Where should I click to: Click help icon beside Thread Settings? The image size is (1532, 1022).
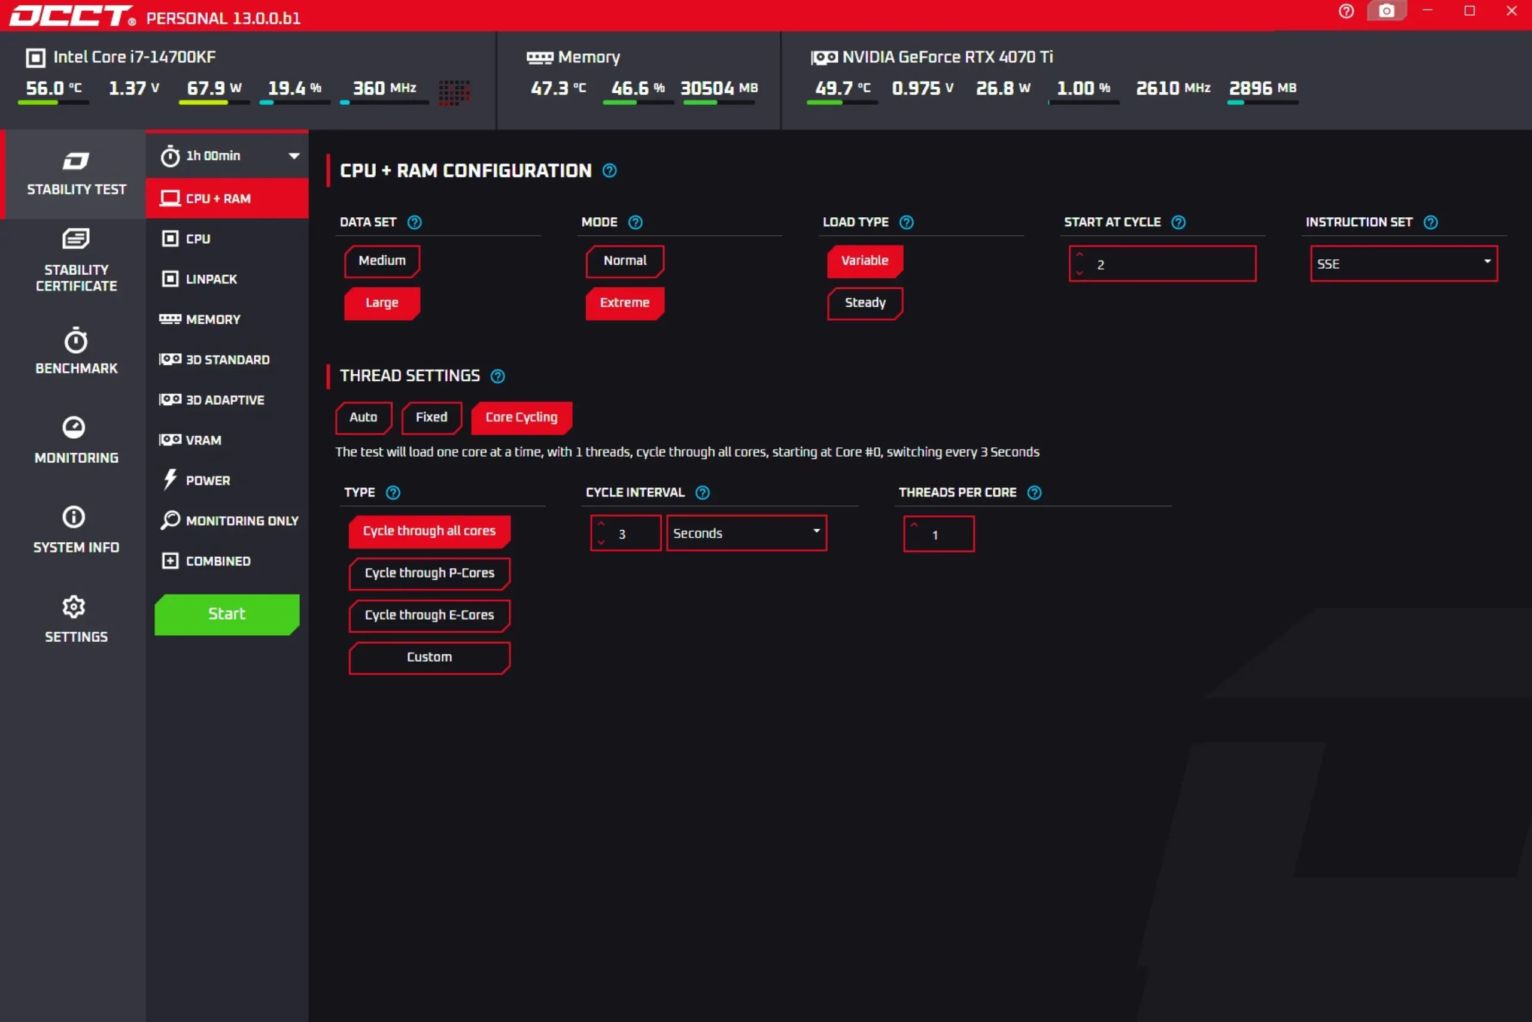pyautogui.click(x=498, y=376)
